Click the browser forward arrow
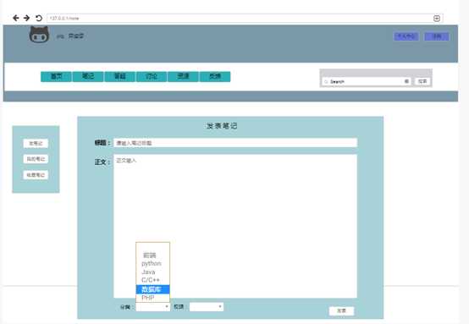The width and height of the screenshot is (469, 324). [26, 19]
